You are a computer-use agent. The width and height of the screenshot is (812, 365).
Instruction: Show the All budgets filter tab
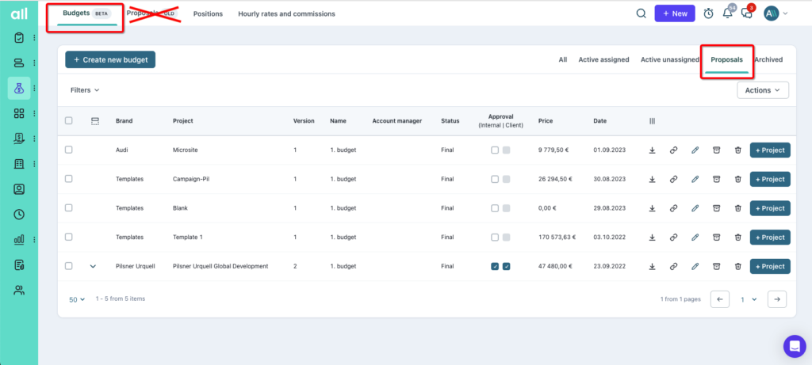tap(563, 59)
